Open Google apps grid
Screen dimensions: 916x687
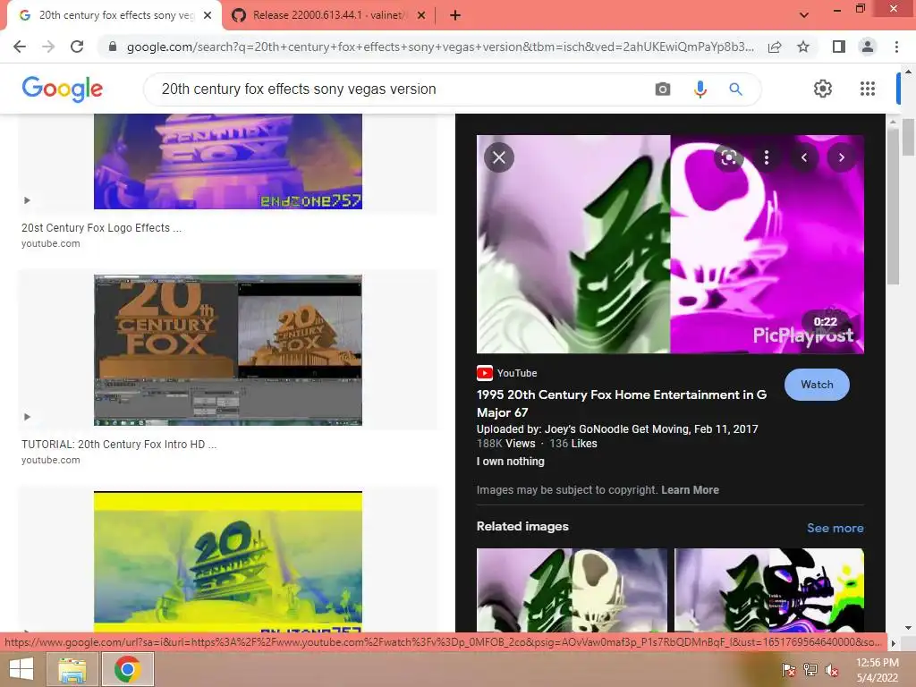[x=868, y=89]
